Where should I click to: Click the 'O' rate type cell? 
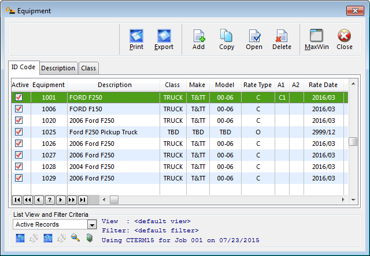tap(258, 132)
